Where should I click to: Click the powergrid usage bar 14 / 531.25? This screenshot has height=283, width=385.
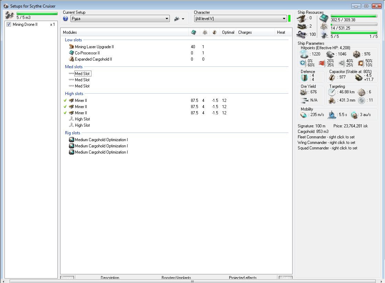click(354, 24)
